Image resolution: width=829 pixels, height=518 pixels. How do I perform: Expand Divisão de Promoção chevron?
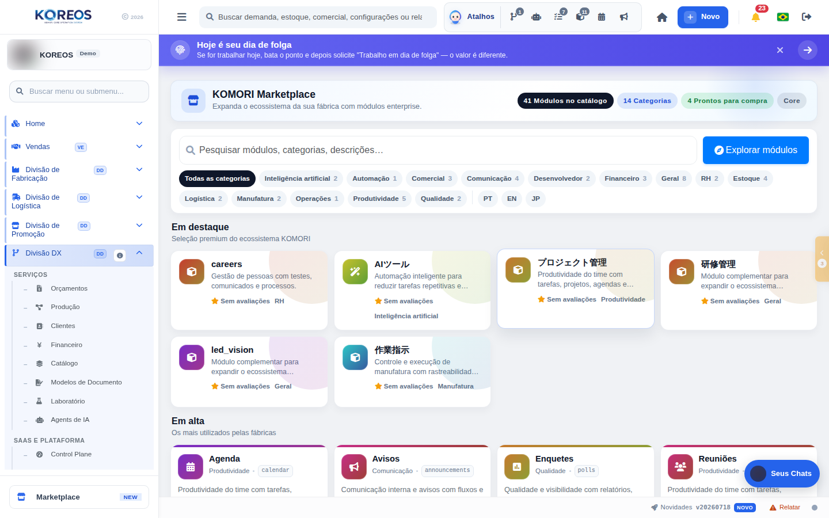[139, 226]
